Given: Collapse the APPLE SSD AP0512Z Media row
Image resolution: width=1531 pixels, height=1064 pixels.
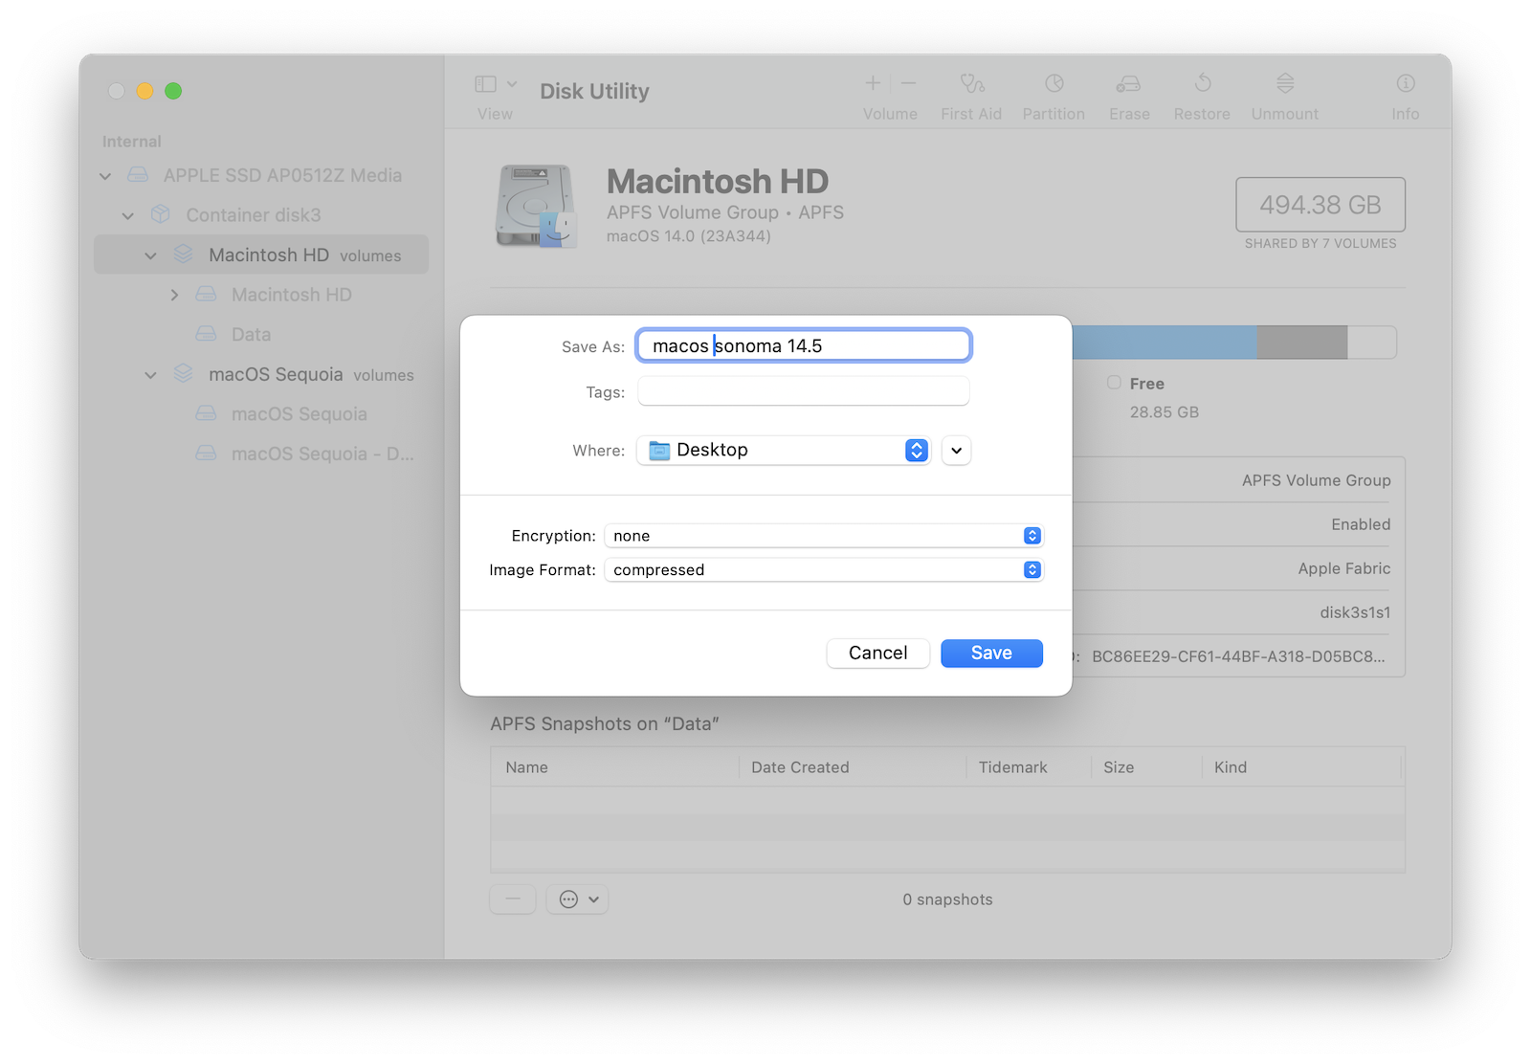Looking at the screenshot, I should [x=105, y=176].
